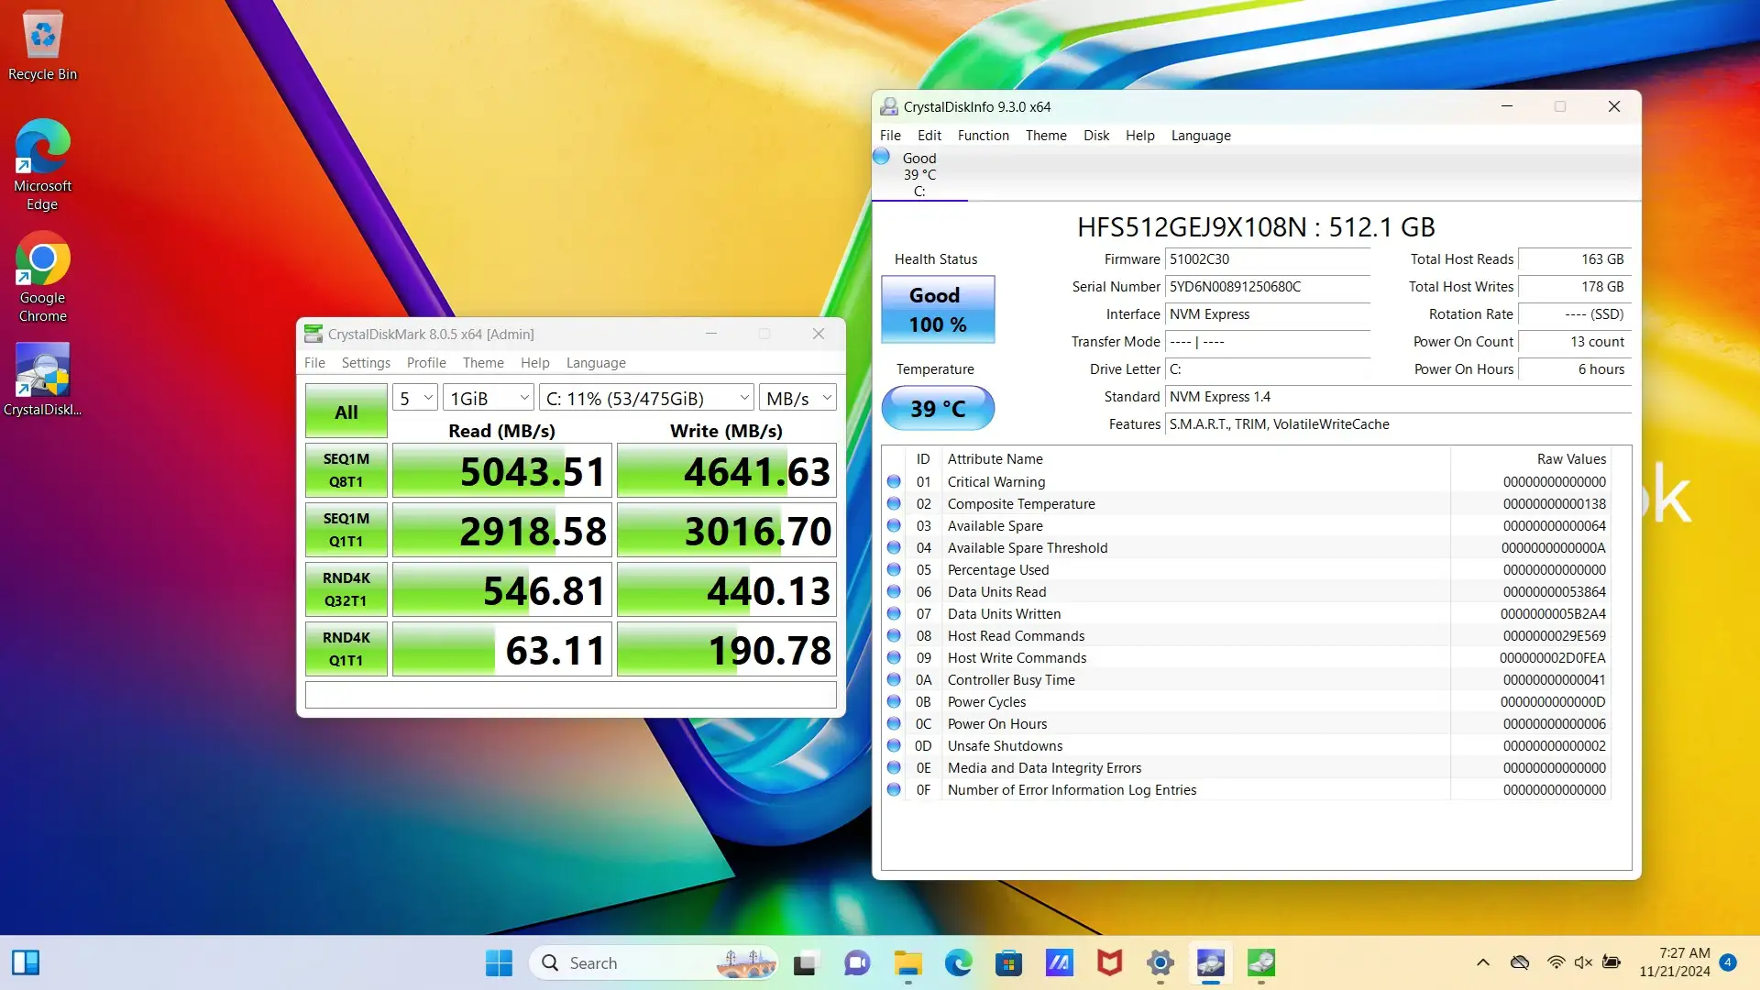
Task: Click the Firmware field showing 51002C30
Action: (1268, 259)
